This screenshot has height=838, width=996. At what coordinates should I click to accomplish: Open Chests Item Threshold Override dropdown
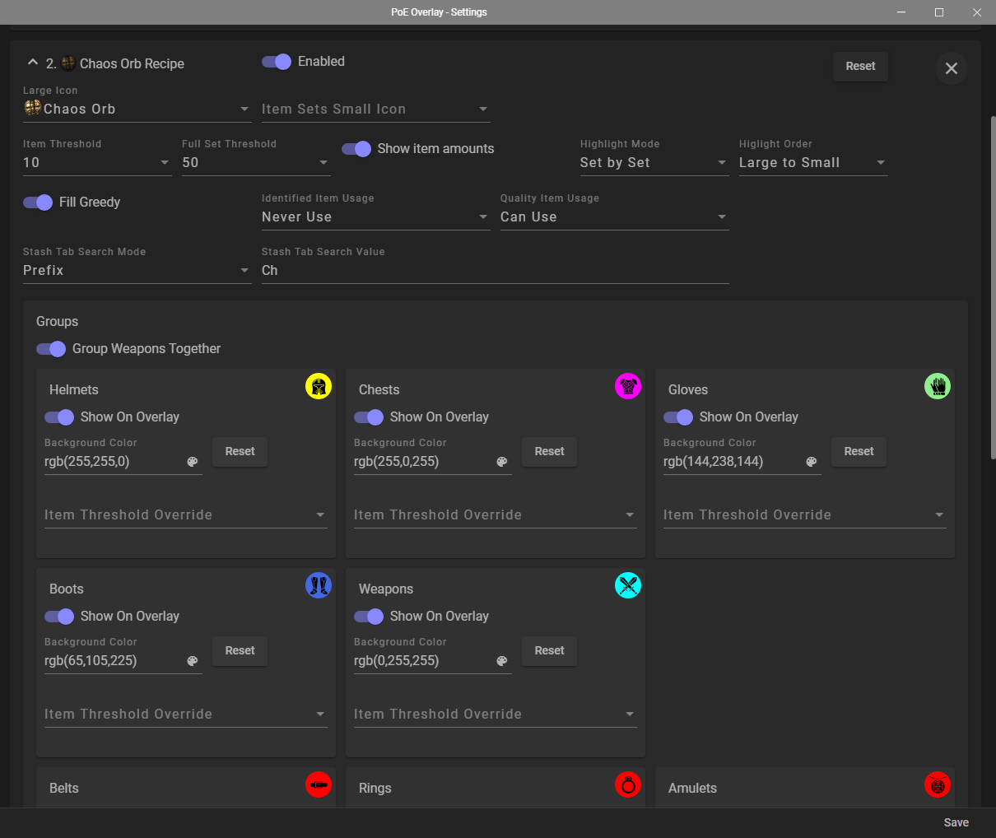click(x=496, y=514)
